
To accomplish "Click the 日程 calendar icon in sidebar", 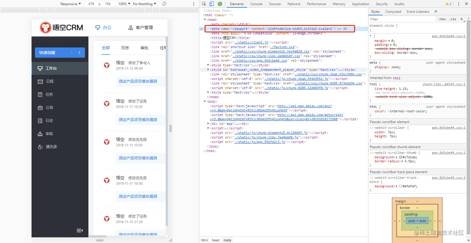I will 40,81.
